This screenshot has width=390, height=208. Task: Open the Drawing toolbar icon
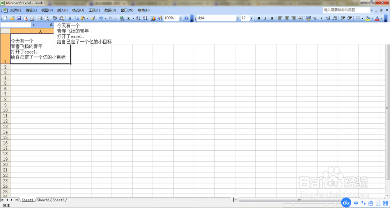coord(160,18)
